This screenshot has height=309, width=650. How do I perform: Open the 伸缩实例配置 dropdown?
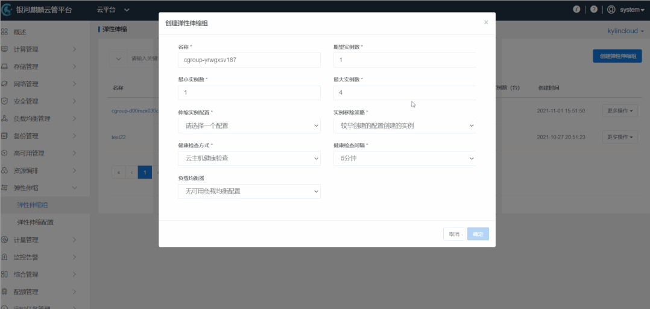[249, 126]
